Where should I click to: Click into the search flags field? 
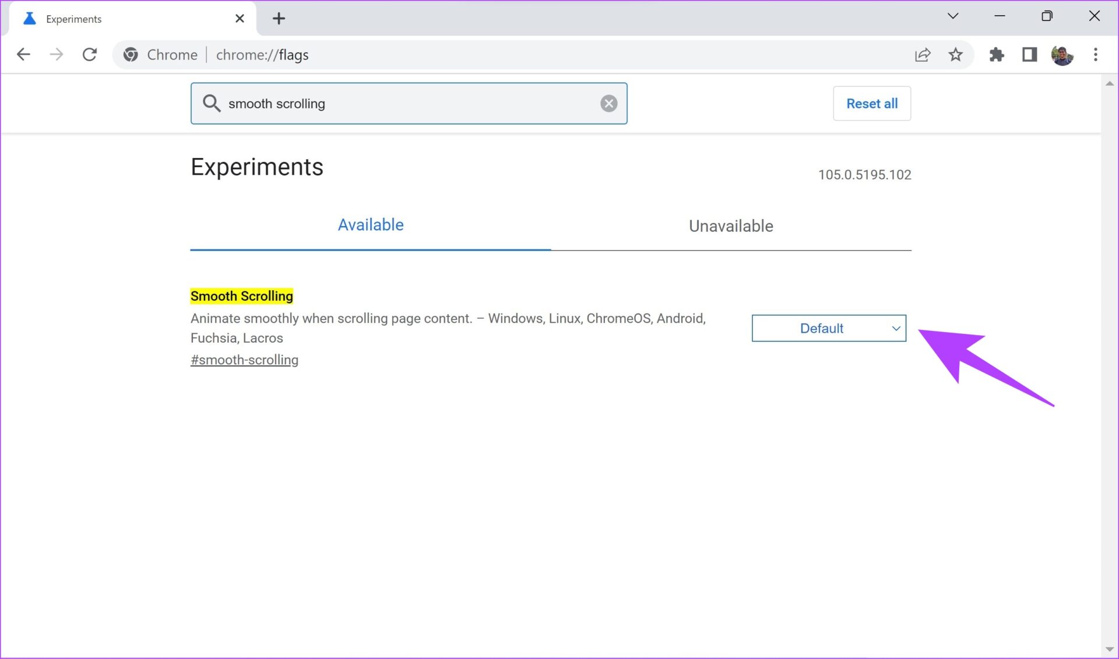(409, 104)
